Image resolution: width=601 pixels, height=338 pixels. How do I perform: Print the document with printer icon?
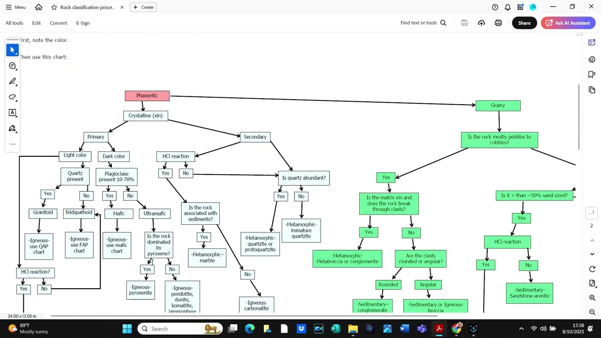point(498,23)
